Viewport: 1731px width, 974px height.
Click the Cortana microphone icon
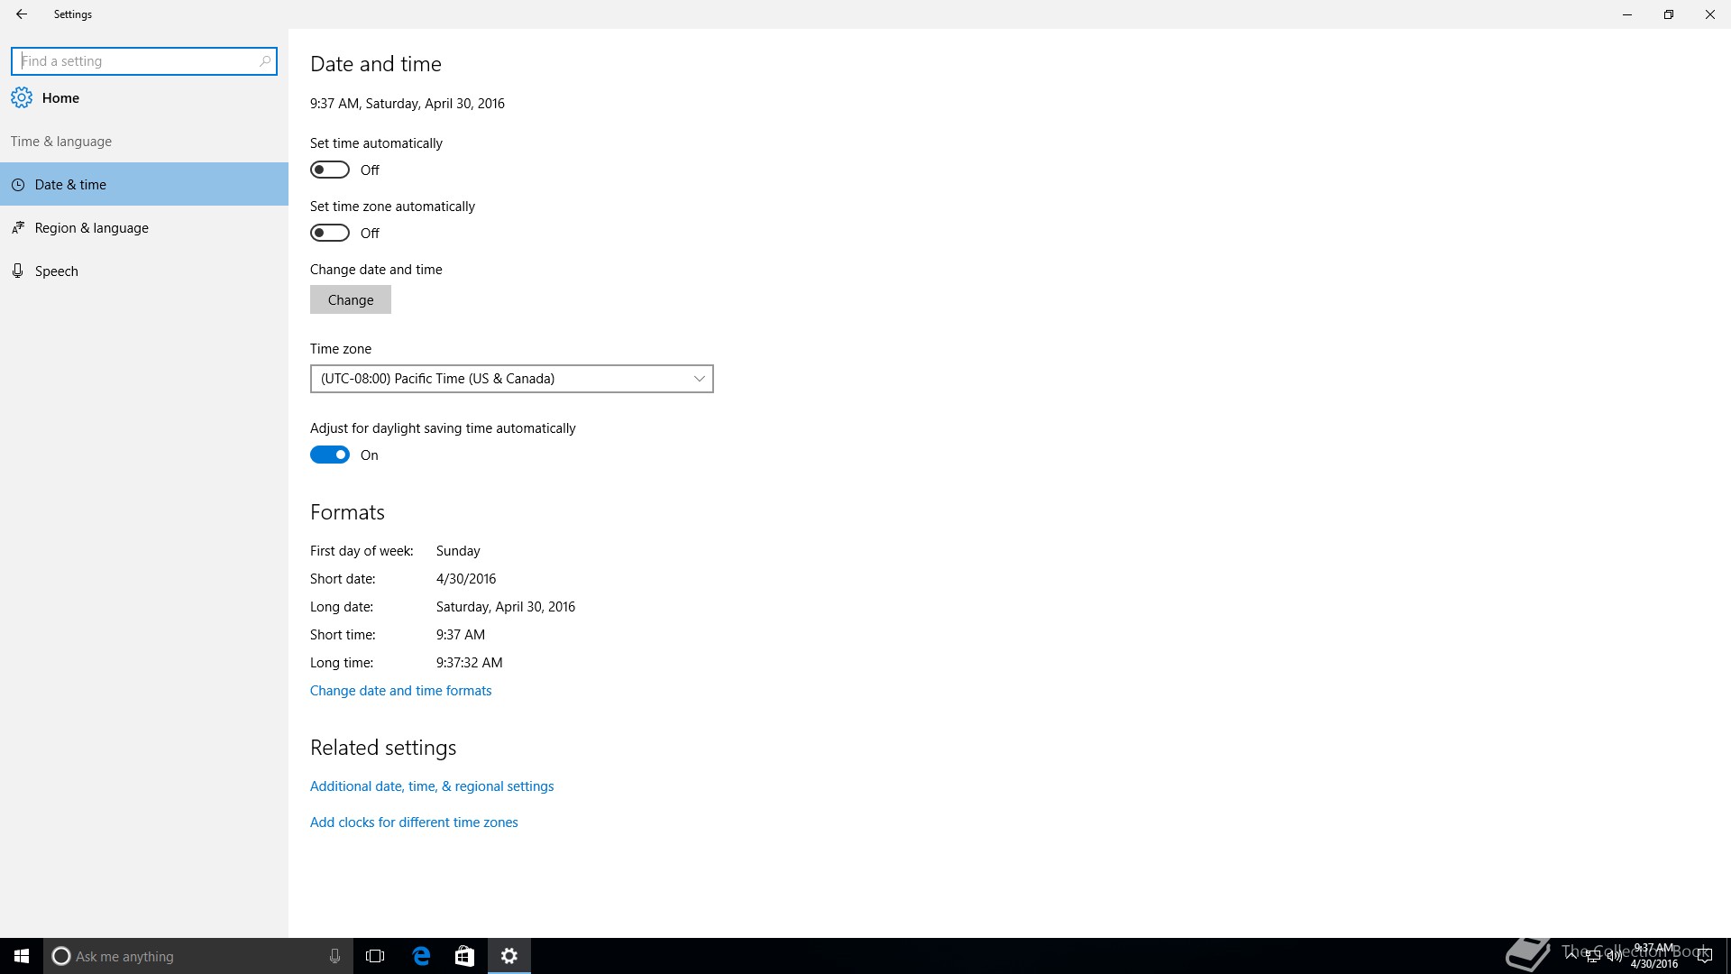tap(334, 956)
